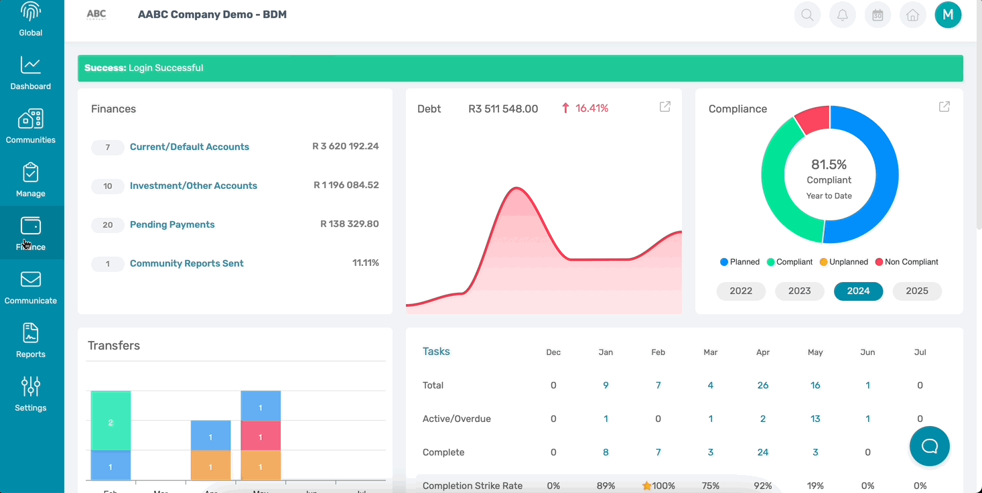
Task: Click May Active/Overdue value 13
Action: click(815, 419)
